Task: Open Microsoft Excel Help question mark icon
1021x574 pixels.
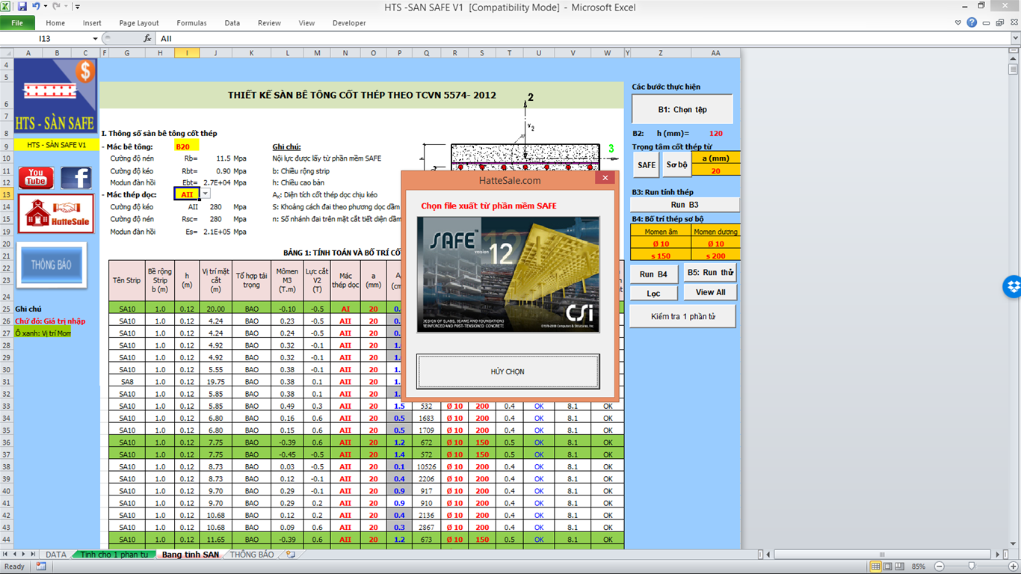Action: pyautogui.click(x=972, y=23)
